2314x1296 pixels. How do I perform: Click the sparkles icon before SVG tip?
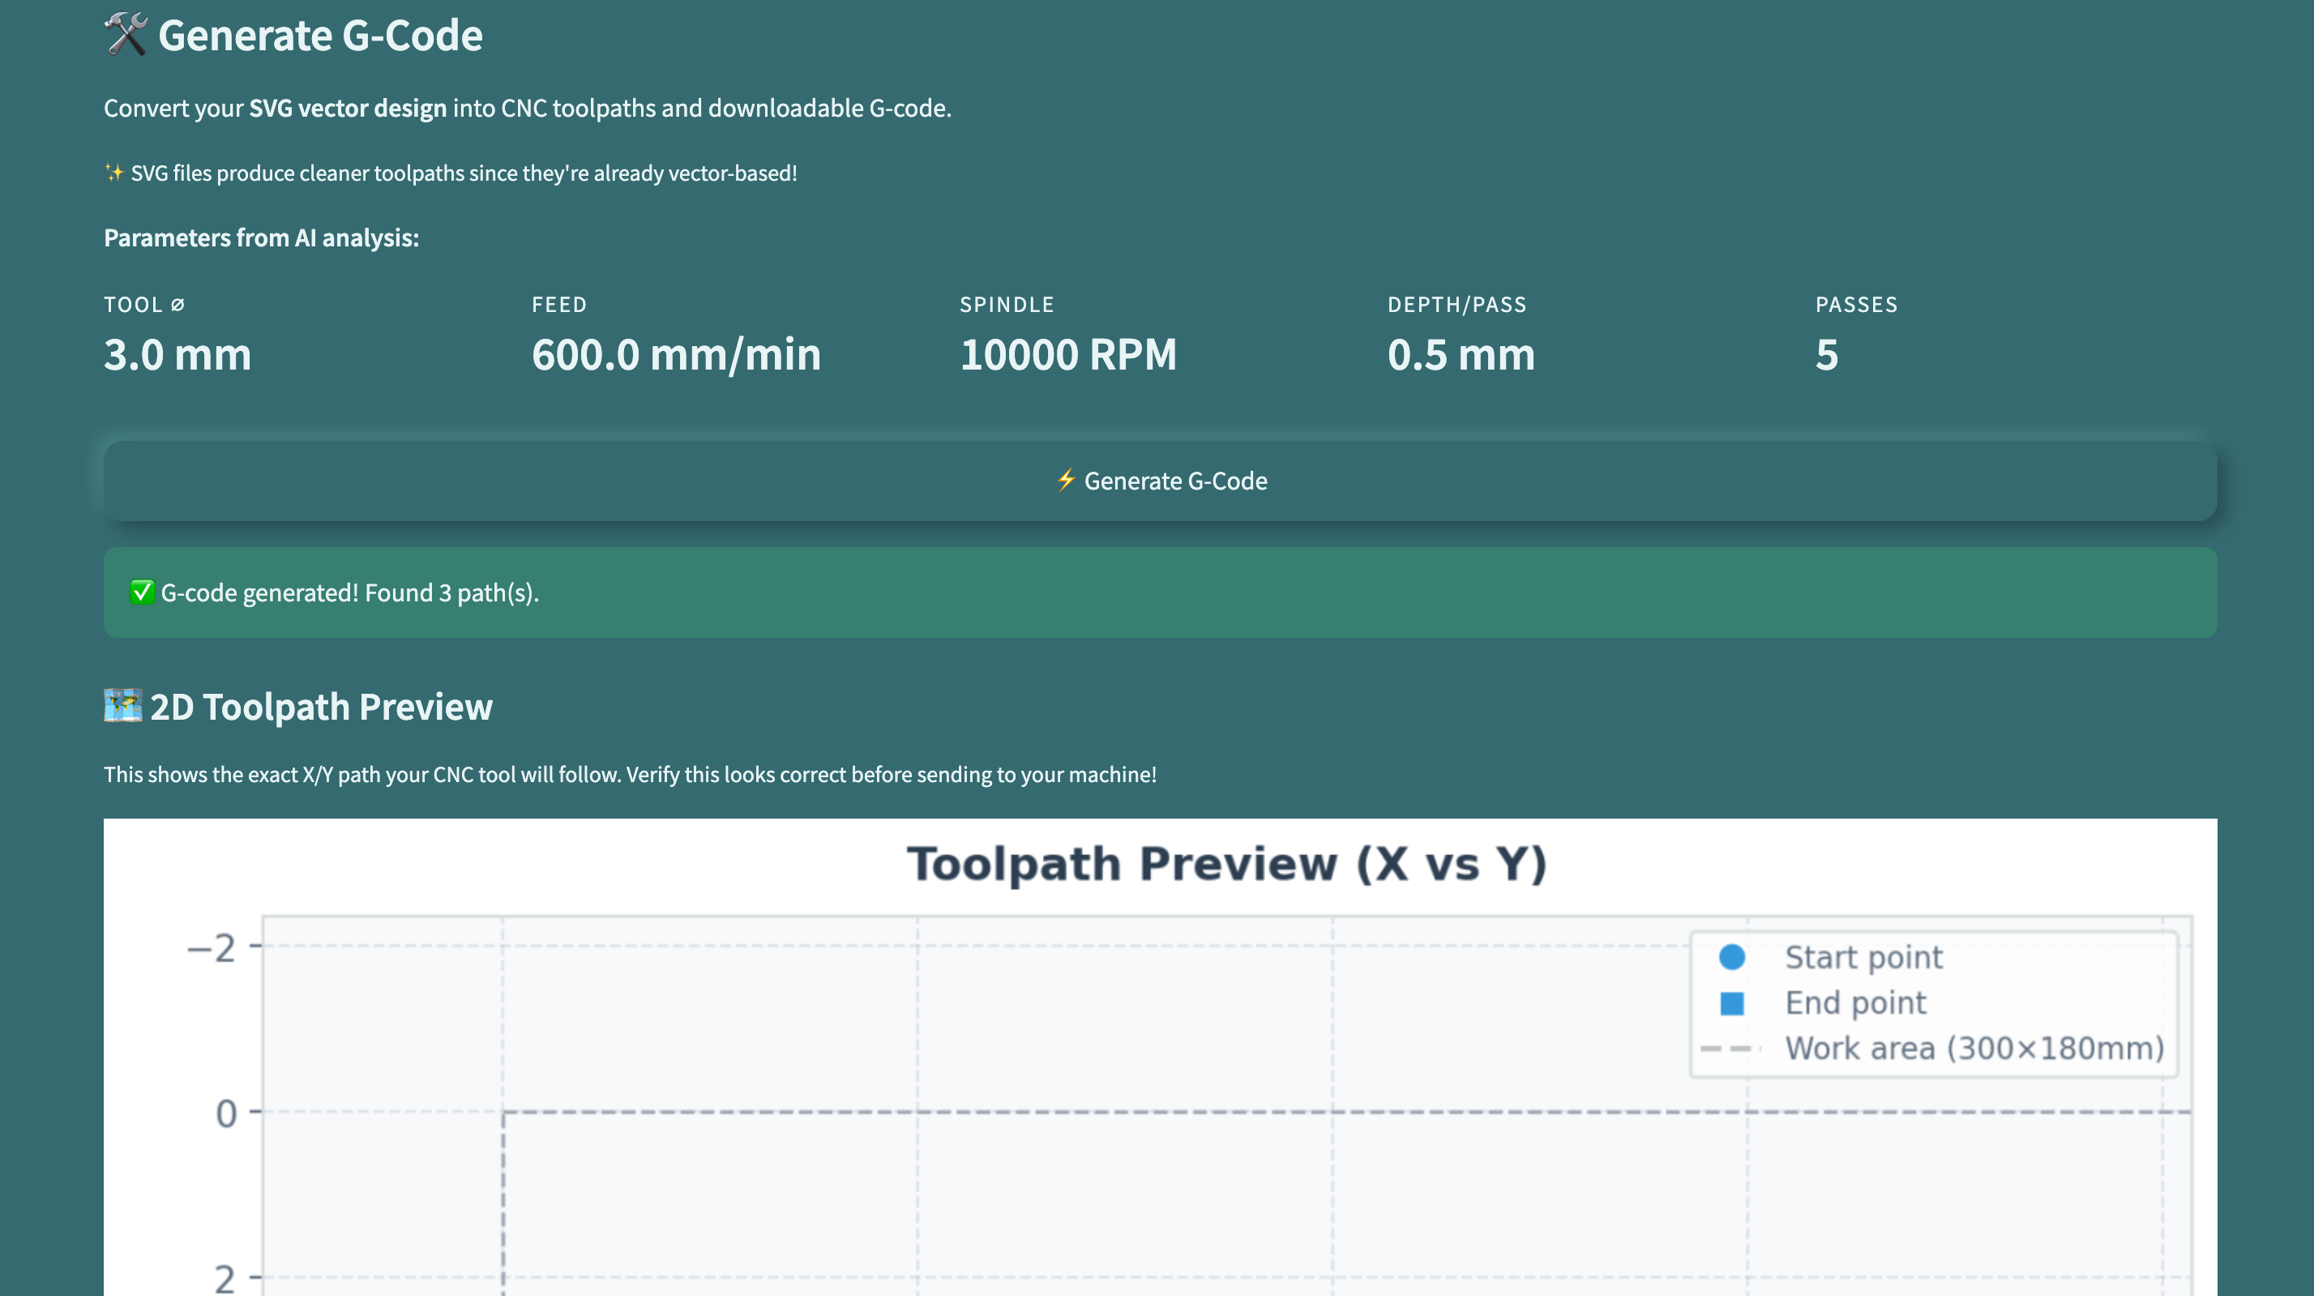coord(113,173)
